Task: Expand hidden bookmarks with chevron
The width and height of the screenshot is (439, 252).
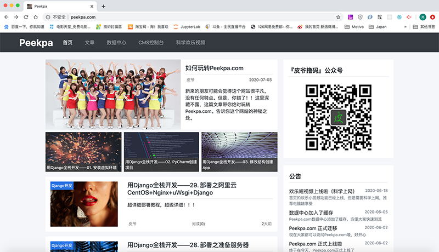Action: point(406,27)
